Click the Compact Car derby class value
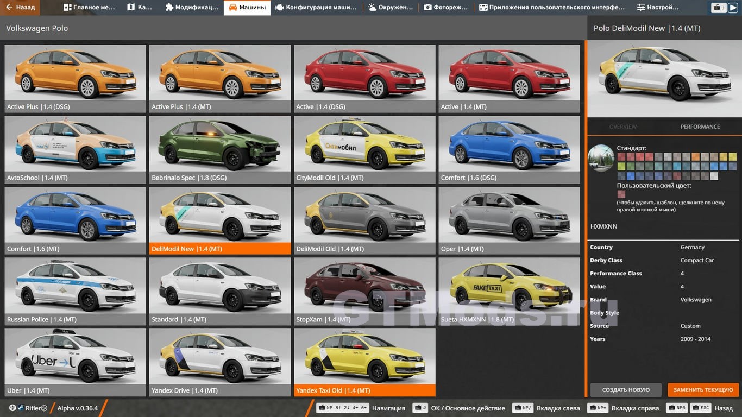This screenshot has width=742, height=417. pos(697,260)
